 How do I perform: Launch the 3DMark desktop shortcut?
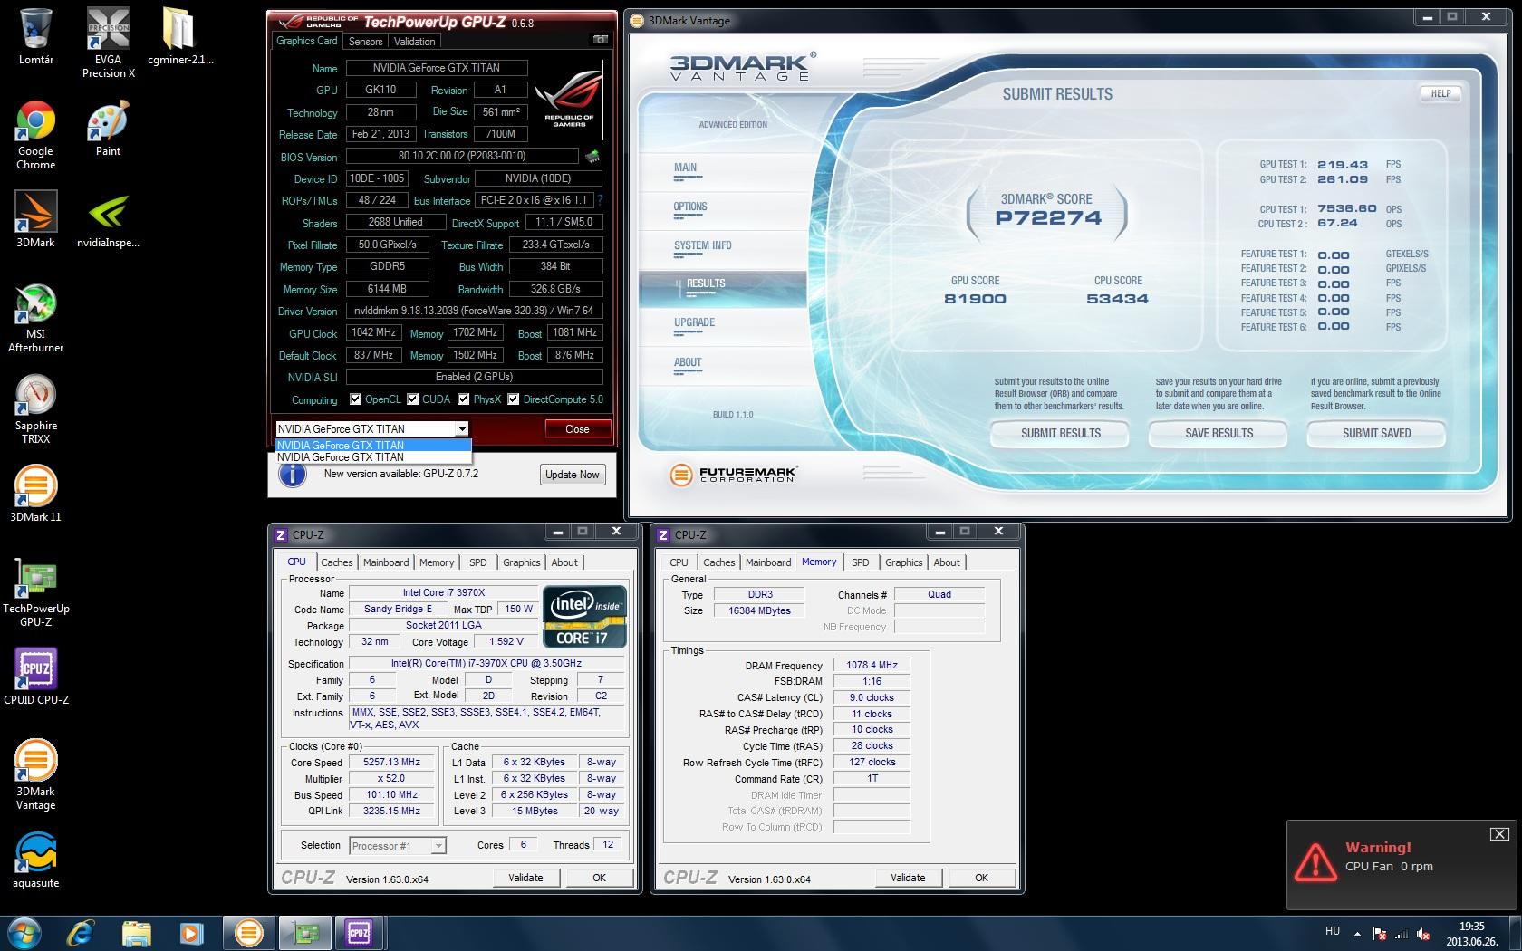point(36,218)
